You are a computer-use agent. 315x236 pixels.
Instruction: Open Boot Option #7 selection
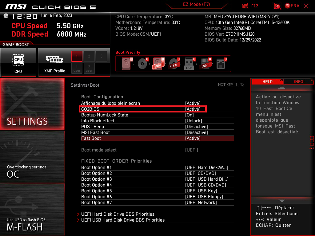point(157,202)
